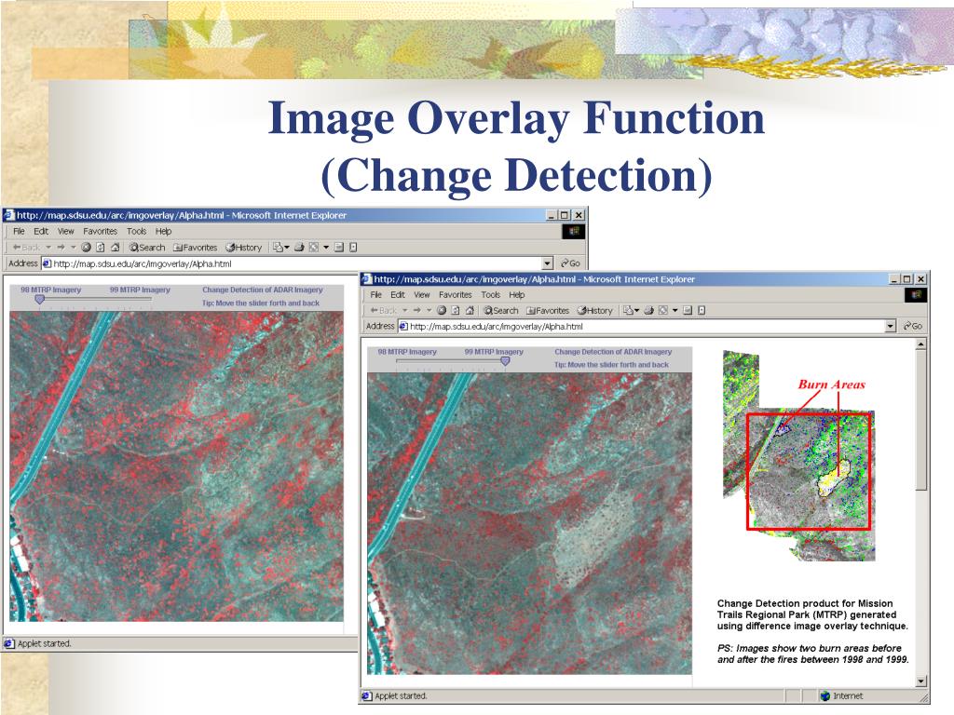Click the Discuss icon in the left browser window
954x715 pixels.
[x=339, y=248]
